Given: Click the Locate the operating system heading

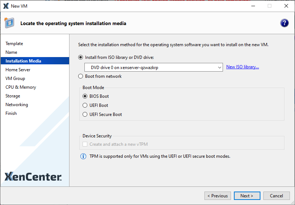Looking at the screenshot, I should click(x=73, y=23).
